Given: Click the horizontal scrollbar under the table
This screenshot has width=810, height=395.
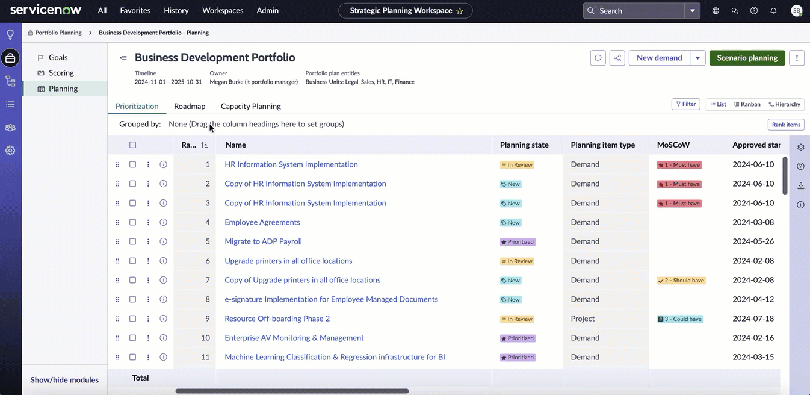Looking at the screenshot, I should tap(292, 391).
